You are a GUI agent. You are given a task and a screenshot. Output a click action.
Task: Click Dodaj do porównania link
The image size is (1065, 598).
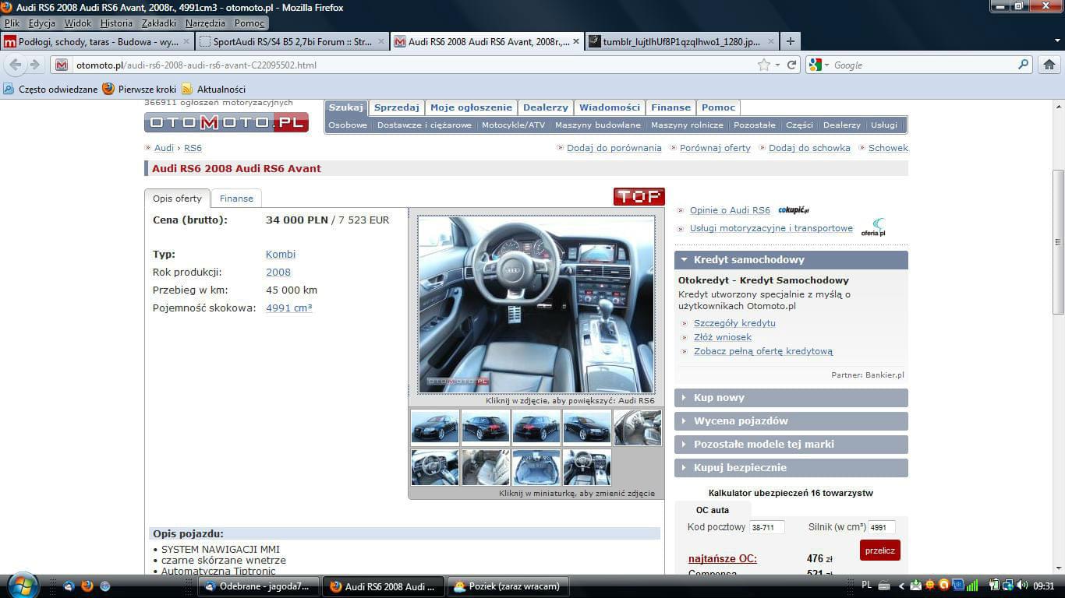[614, 148]
